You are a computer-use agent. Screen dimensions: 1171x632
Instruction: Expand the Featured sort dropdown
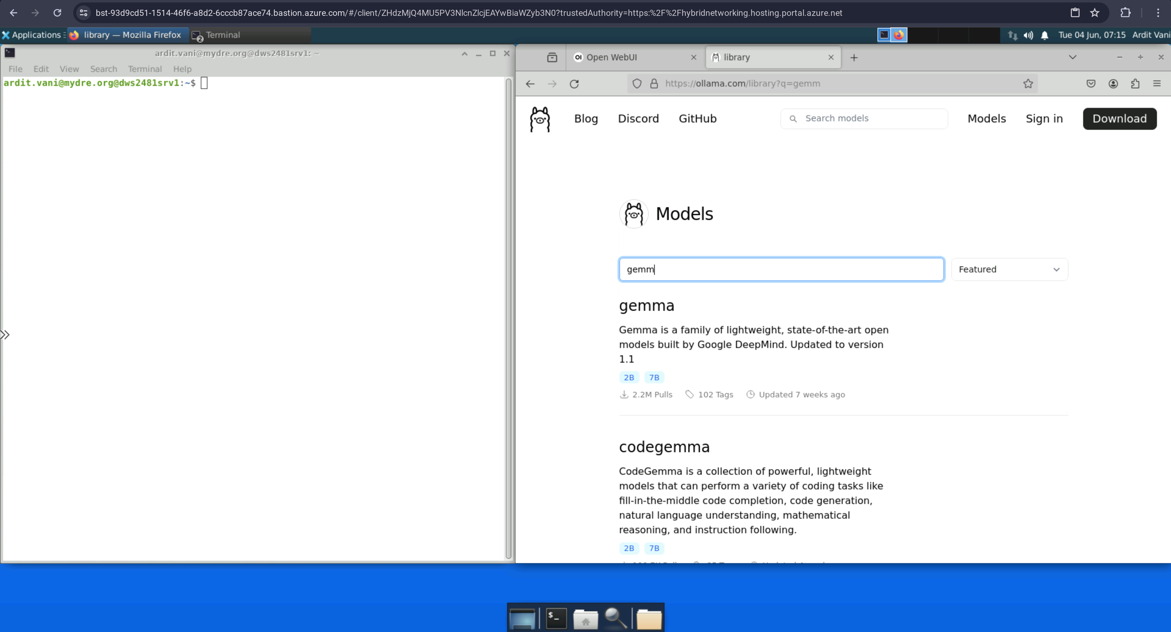1009,270
